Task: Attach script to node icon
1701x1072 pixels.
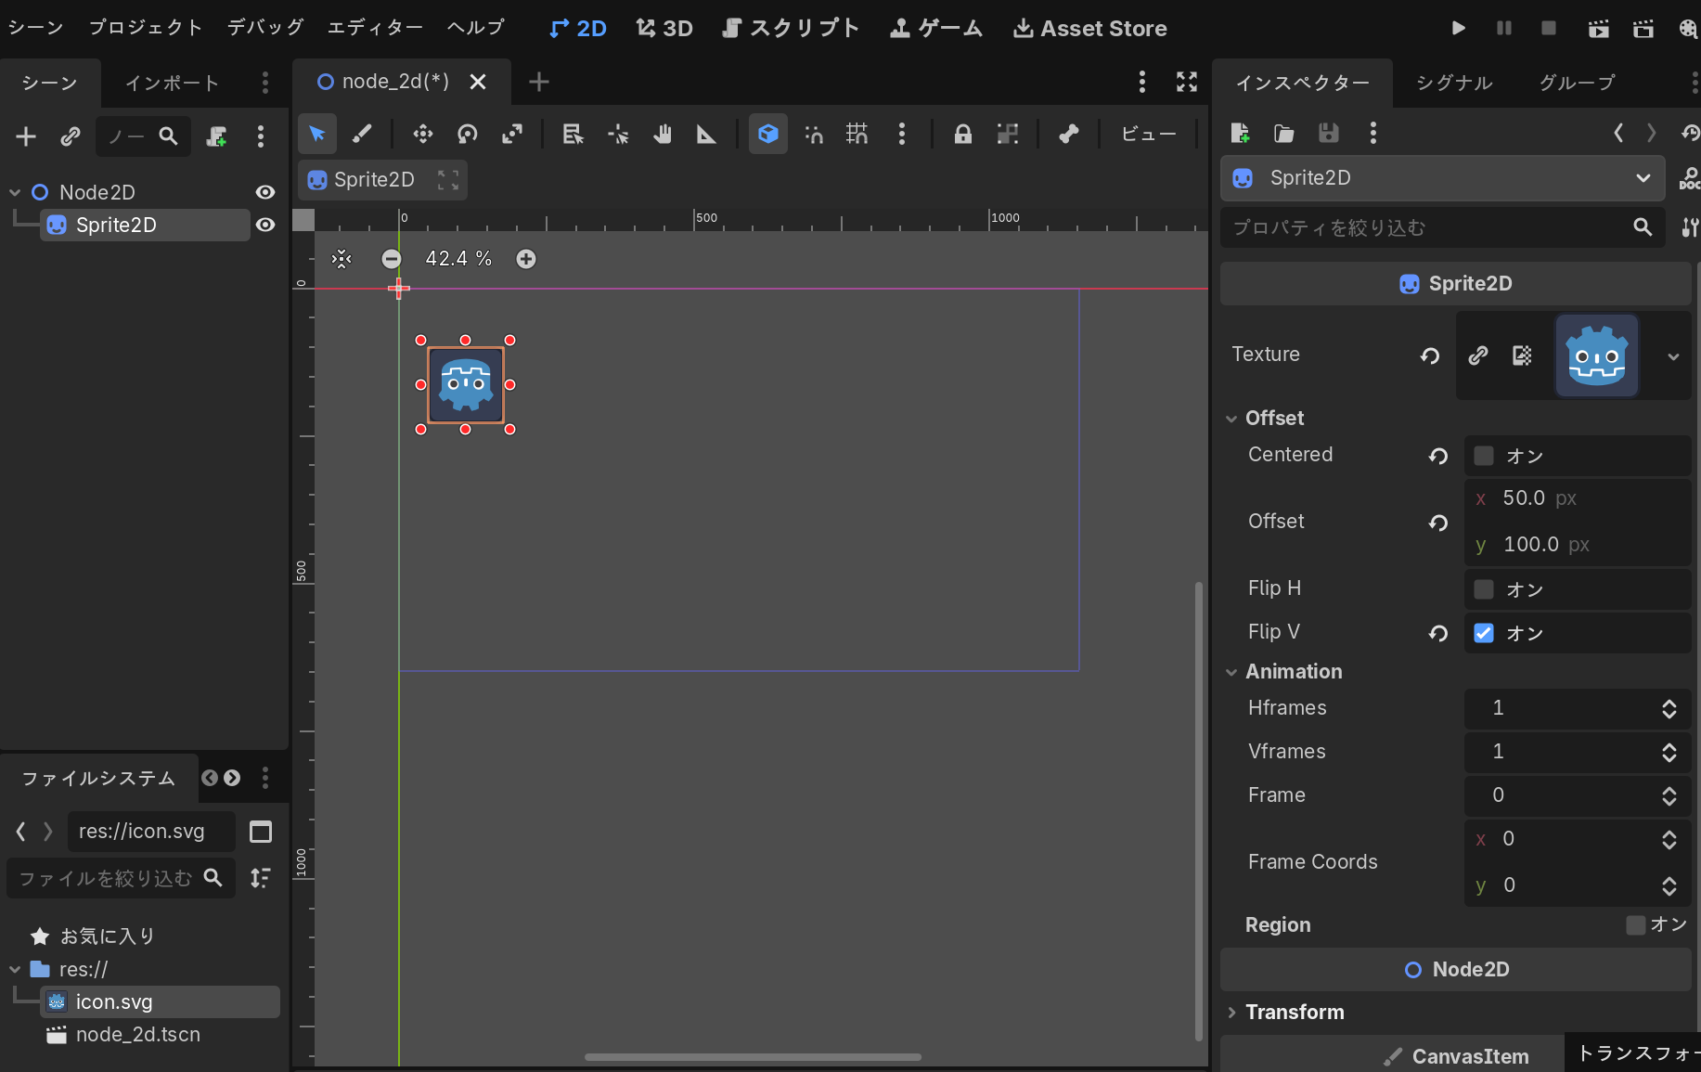Action: click(x=216, y=136)
